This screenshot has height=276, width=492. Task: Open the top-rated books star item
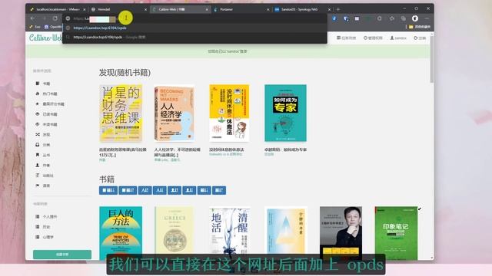tap(49, 104)
